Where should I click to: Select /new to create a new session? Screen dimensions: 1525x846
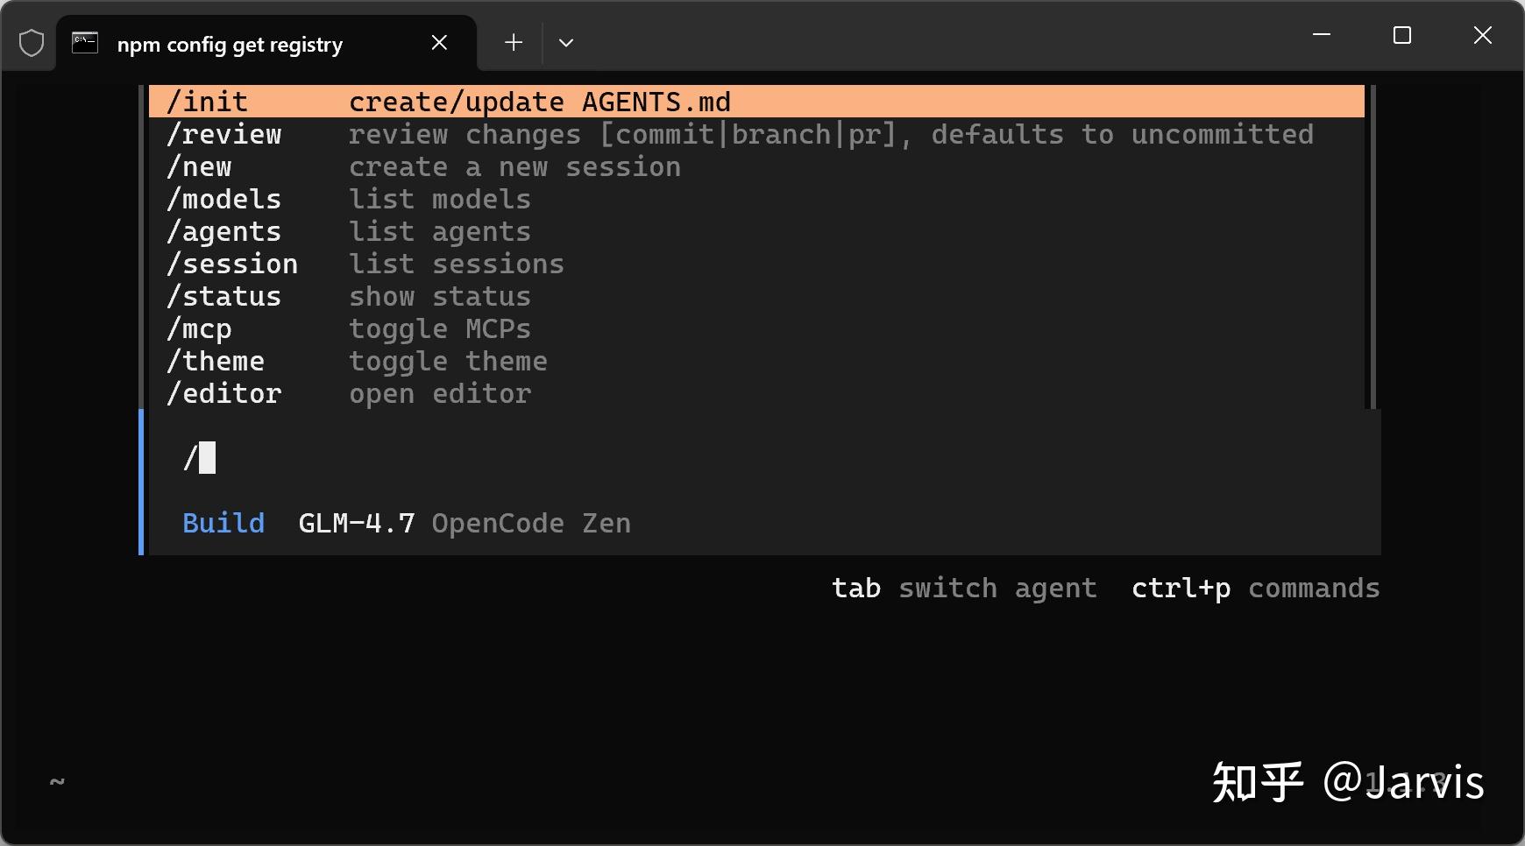(756, 166)
